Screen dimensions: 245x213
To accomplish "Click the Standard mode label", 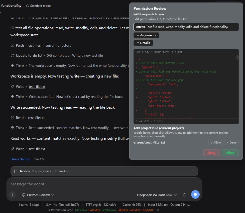I will point(40,6).
